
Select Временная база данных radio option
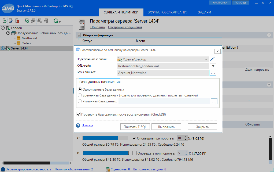(80, 95)
